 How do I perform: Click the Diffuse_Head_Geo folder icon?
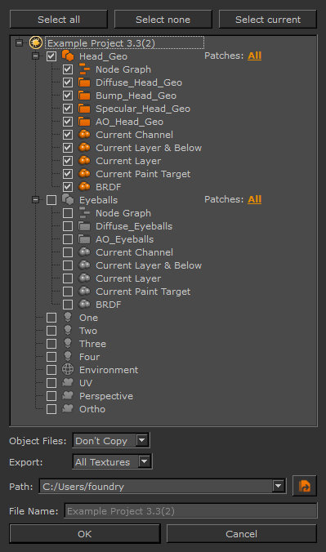pos(84,82)
